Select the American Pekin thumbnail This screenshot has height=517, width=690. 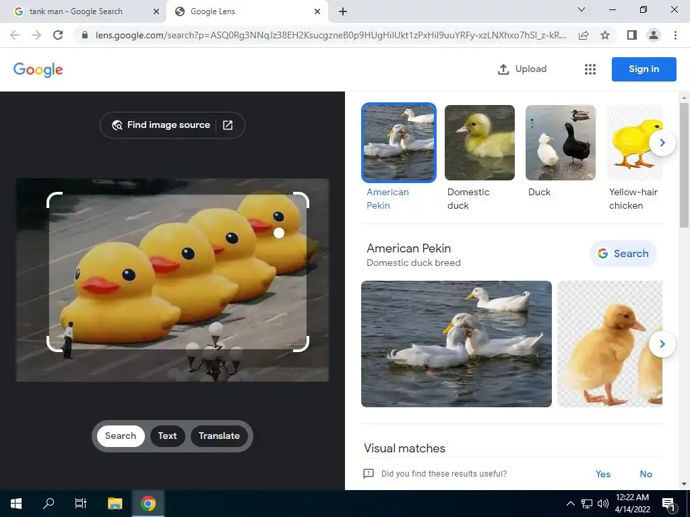[x=399, y=143]
